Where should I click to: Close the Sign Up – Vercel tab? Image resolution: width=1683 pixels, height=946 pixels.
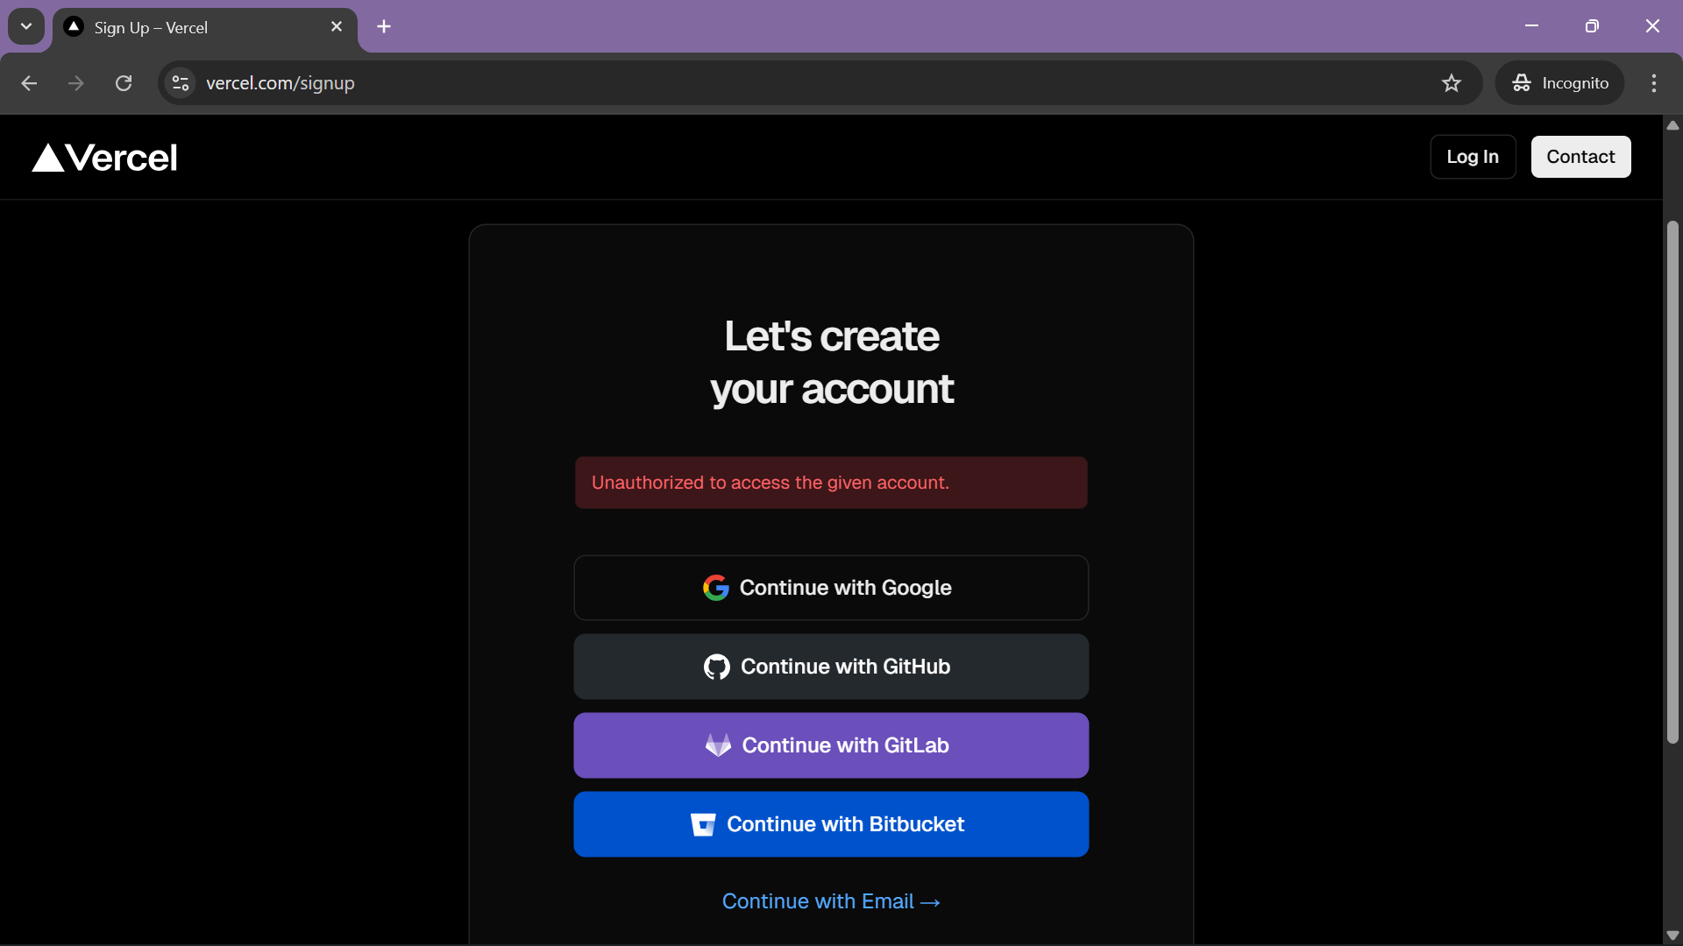337,26
